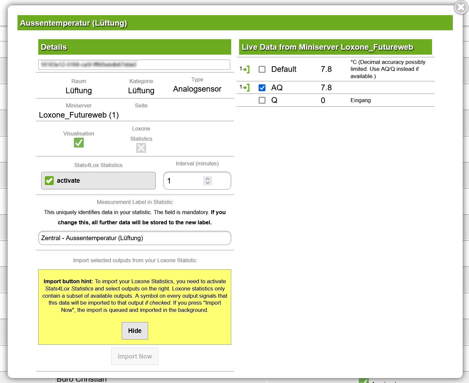Click the 0 value in the Q row

point(323,100)
